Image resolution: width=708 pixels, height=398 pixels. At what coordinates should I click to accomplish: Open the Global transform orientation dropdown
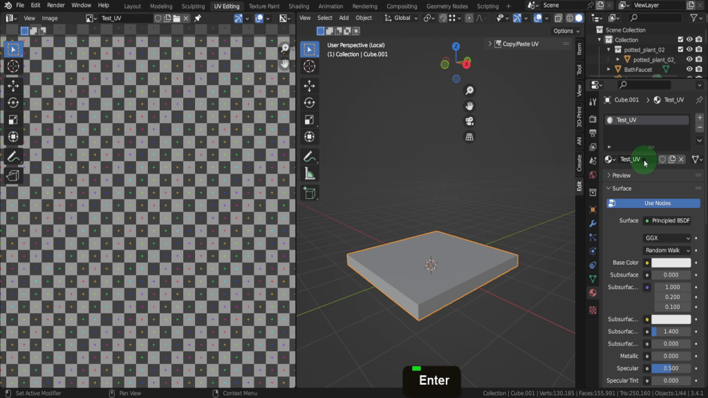(x=402, y=18)
